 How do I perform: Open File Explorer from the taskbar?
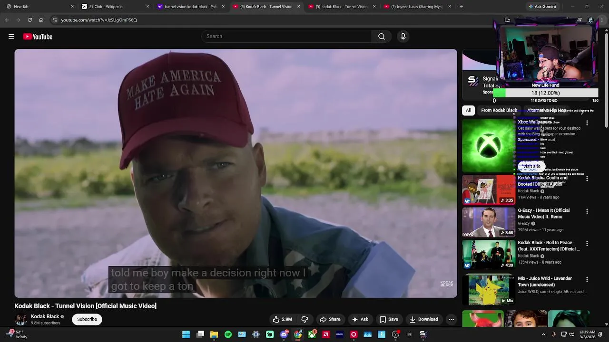coord(214,334)
